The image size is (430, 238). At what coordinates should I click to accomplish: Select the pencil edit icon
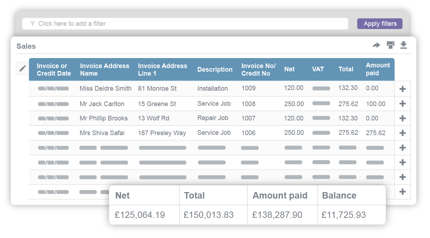(x=22, y=68)
